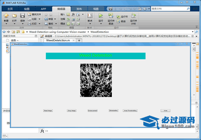Click the Find Files (查找文件) icon
This screenshot has width=201, height=140.
click(30, 14)
